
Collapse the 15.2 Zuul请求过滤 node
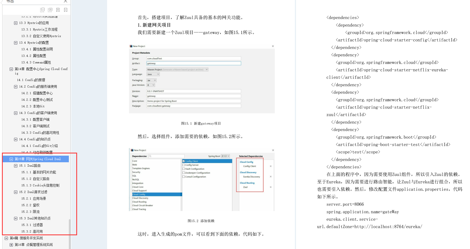[16, 192]
